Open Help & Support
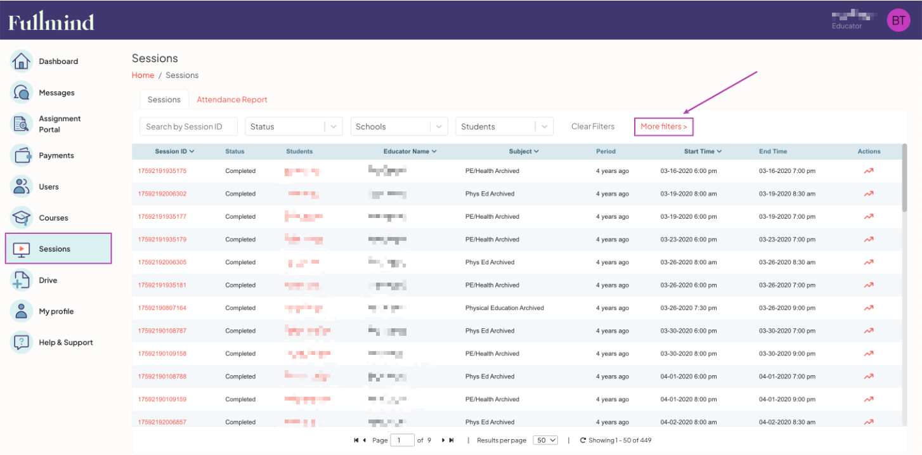The image size is (922, 455). [x=65, y=342]
